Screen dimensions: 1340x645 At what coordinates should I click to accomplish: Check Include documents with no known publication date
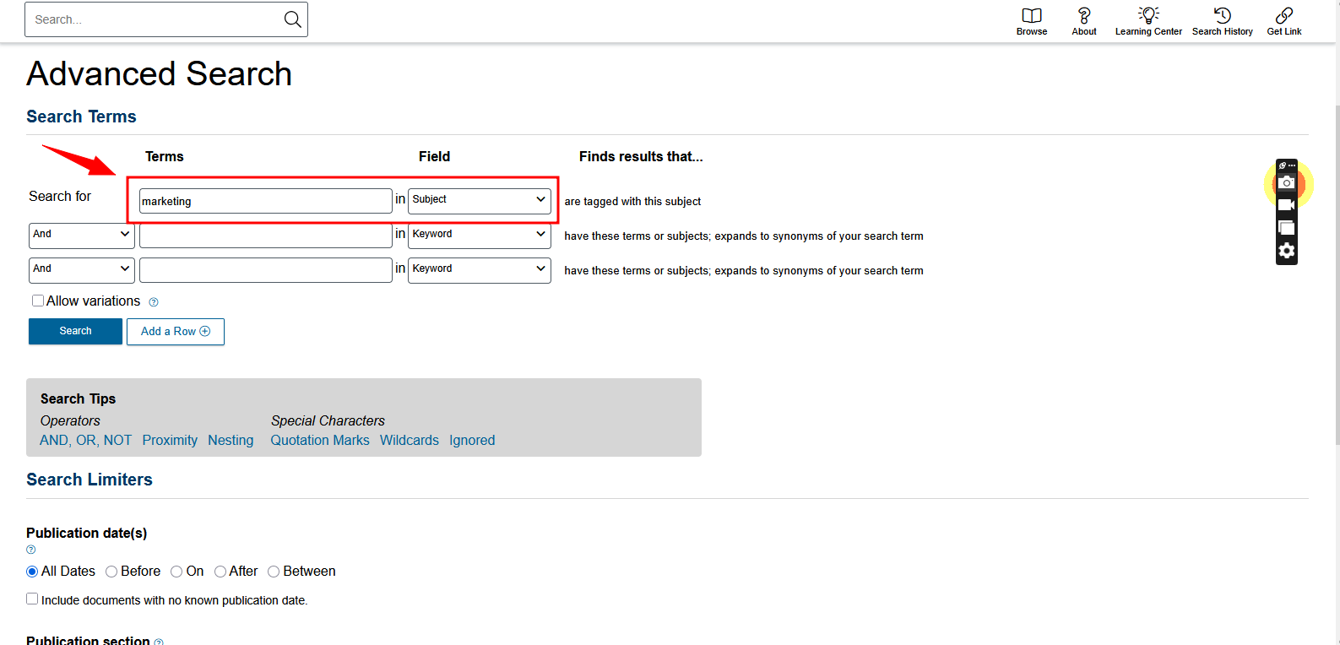click(x=32, y=599)
